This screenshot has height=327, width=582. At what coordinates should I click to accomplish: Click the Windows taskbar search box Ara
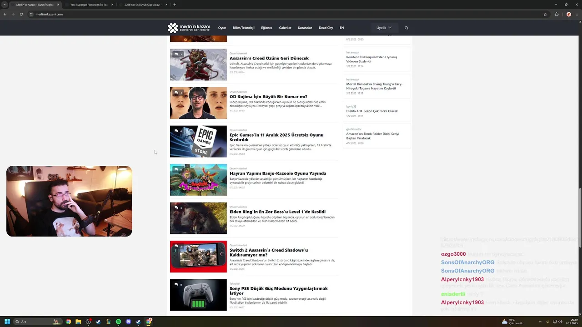click(37, 322)
